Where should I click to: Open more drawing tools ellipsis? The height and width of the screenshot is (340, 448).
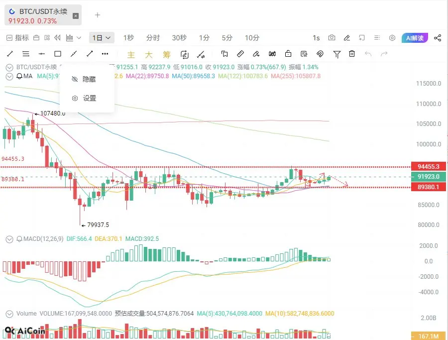pos(105,54)
